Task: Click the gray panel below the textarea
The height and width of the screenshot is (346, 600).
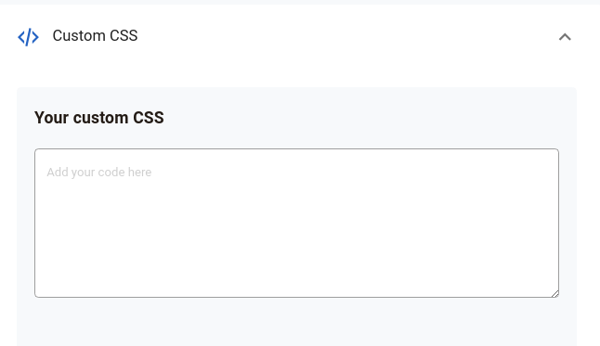Action: tap(296, 322)
